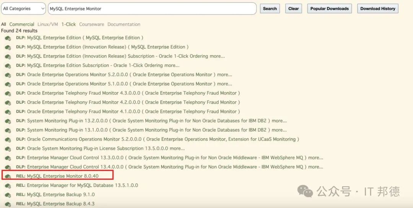Expand 'more...' on Operations Monitor 5.1.0.0.0 row
Image resolution: width=413 pixels, height=208 pixels.
pyautogui.click(x=224, y=84)
